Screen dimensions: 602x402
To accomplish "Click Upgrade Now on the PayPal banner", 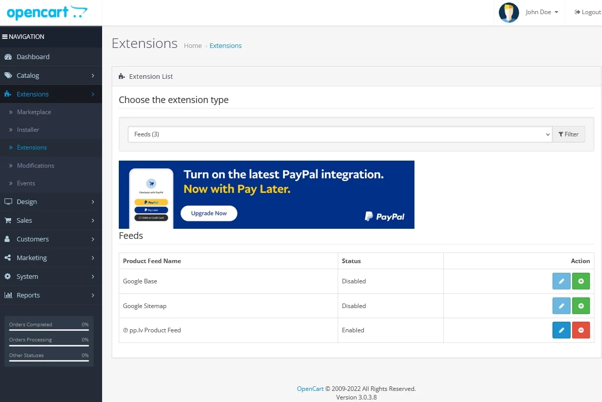I will coord(209,213).
